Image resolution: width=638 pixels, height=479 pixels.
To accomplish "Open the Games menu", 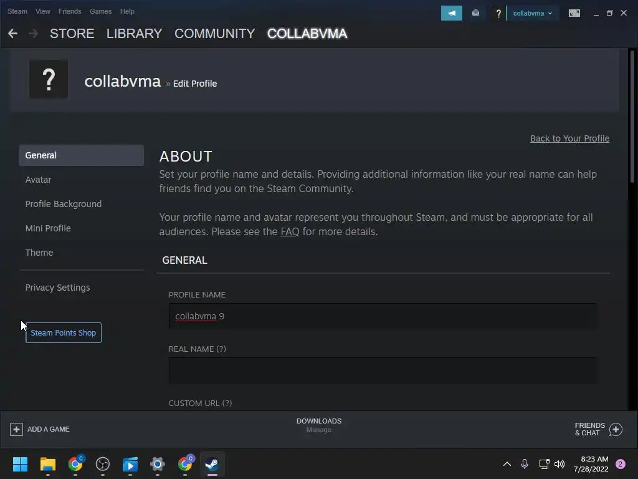I will (x=100, y=11).
